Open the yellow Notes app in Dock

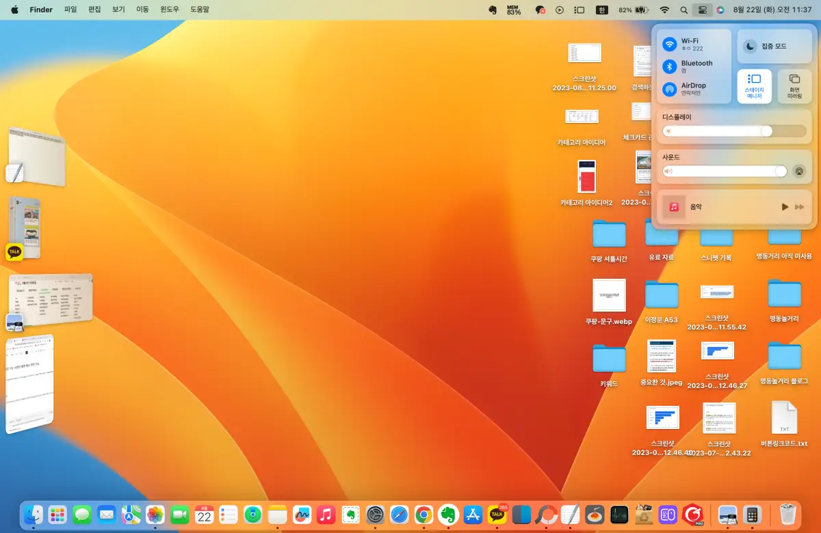tap(277, 515)
